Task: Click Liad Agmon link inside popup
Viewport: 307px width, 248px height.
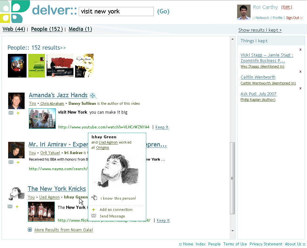Action: (x=108, y=142)
